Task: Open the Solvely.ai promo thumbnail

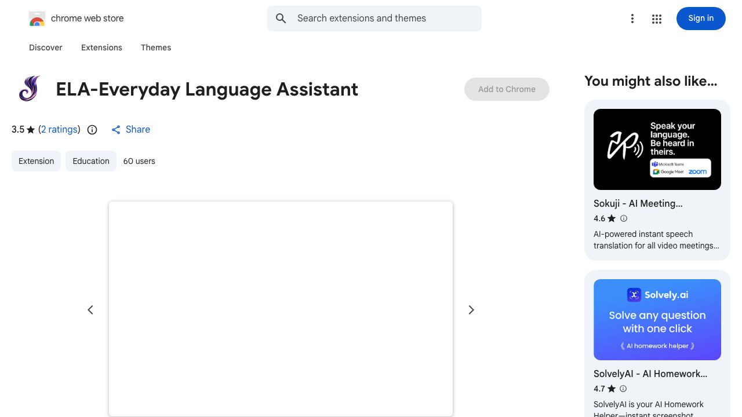Action: tap(657, 320)
